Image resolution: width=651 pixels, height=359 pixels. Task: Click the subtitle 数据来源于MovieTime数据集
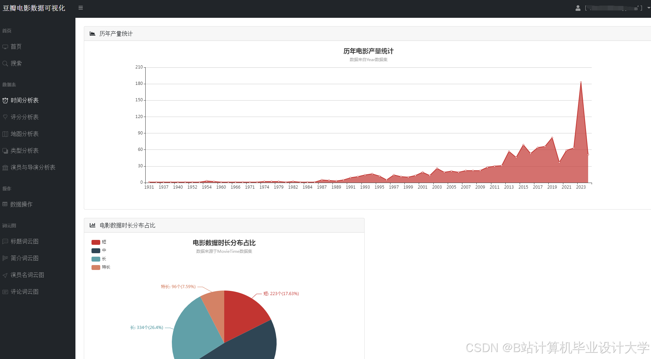point(224,251)
